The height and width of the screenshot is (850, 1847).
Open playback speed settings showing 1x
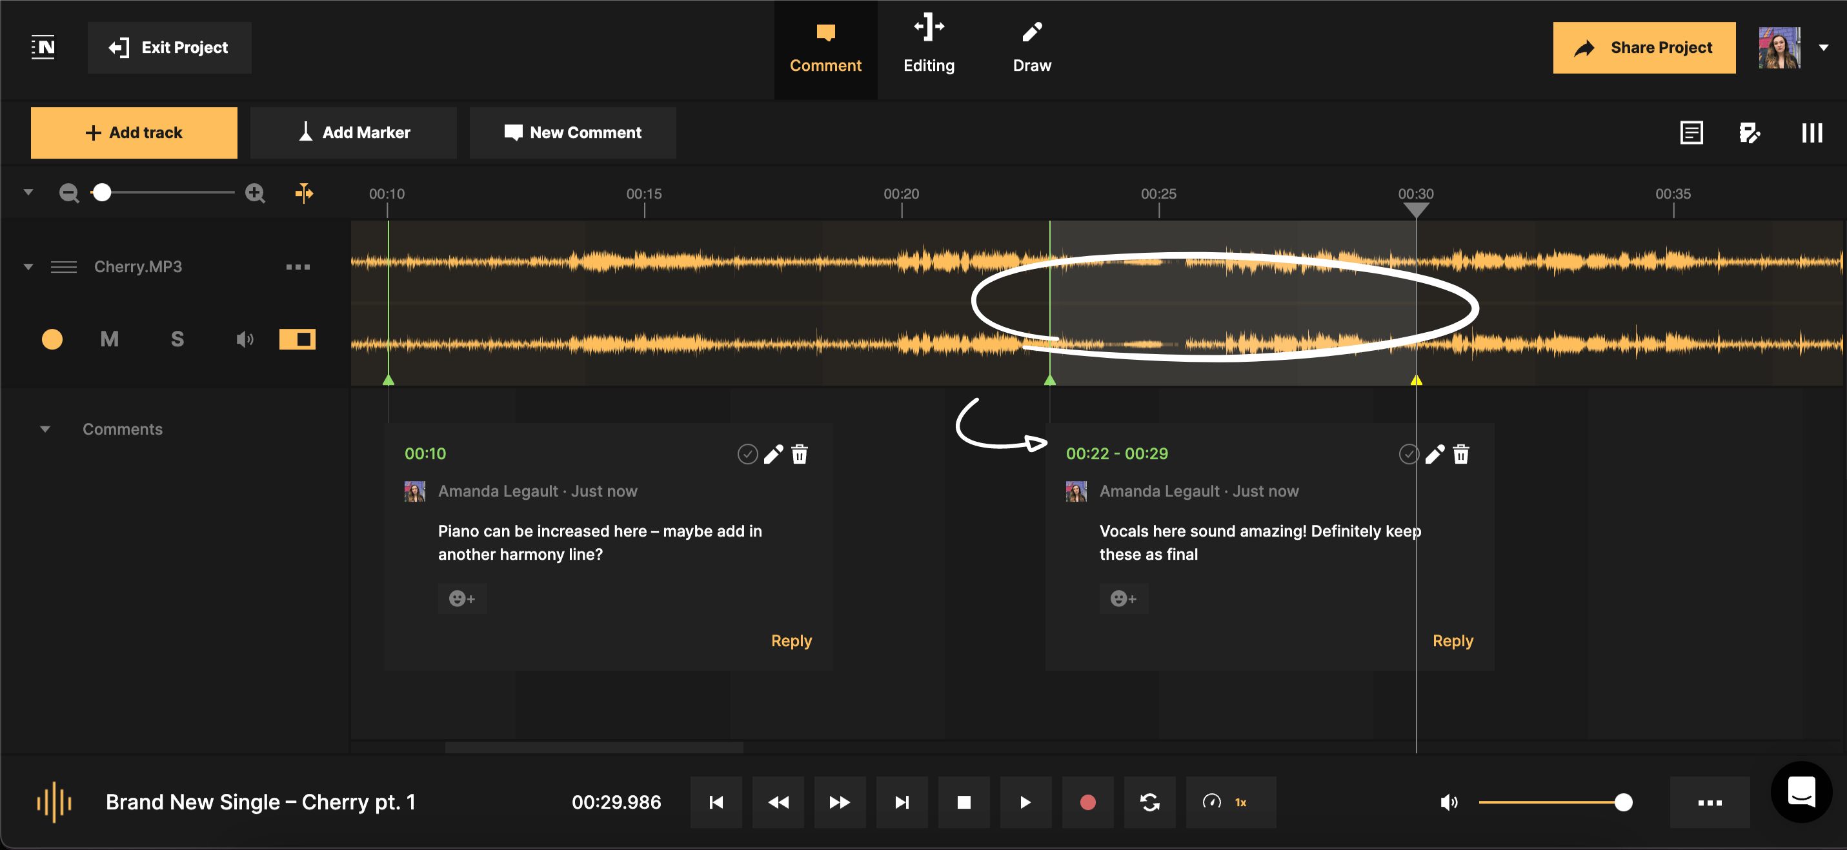(x=1231, y=802)
